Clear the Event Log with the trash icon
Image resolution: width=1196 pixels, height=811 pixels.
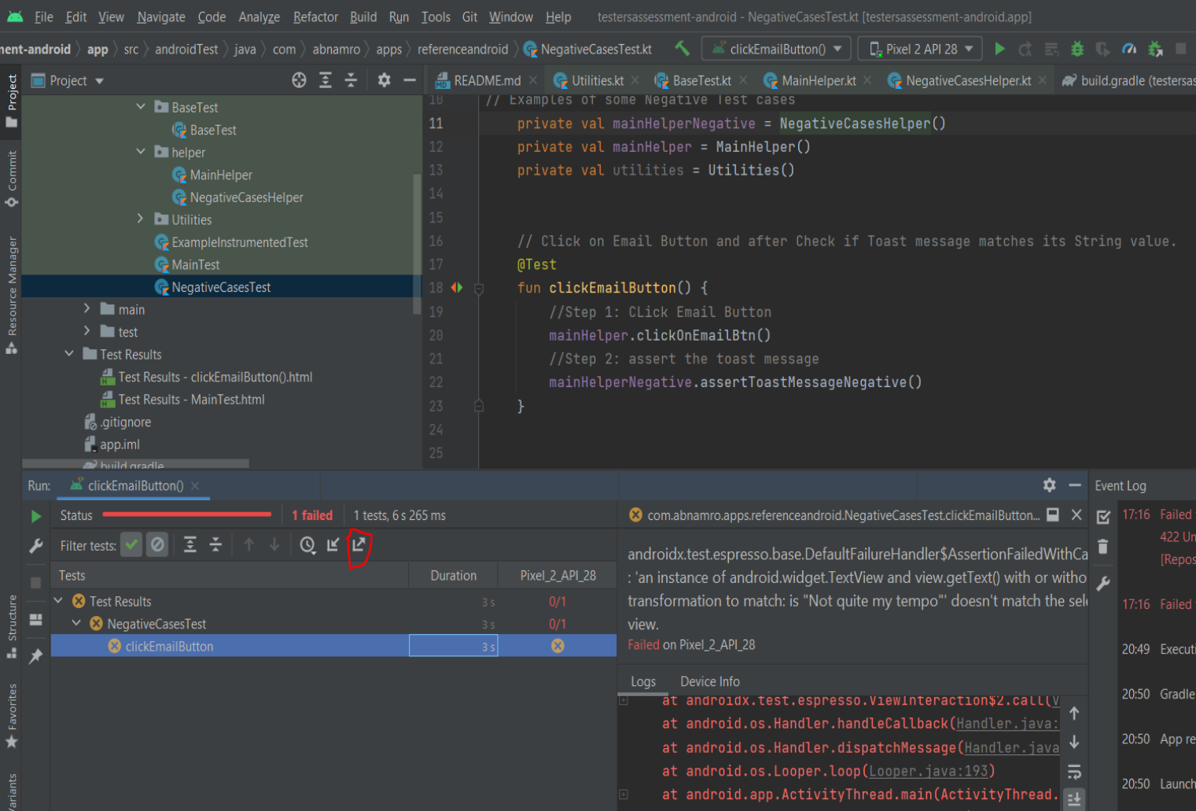tap(1103, 547)
